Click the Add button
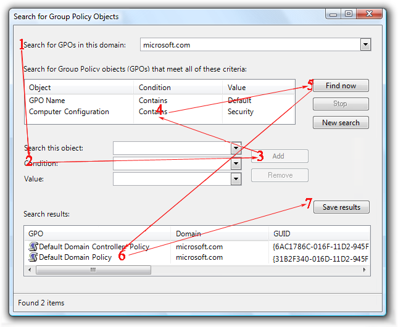 coord(280,156)
